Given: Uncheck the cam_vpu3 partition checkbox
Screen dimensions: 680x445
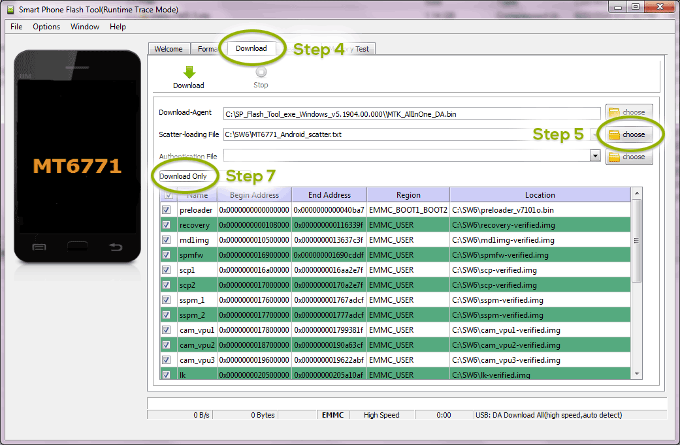Looking at the screenshot, I should coord(167,360).
